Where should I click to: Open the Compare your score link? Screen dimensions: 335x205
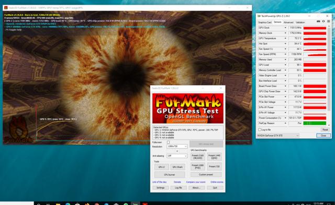pyautogui.click(x=196, y=182)
